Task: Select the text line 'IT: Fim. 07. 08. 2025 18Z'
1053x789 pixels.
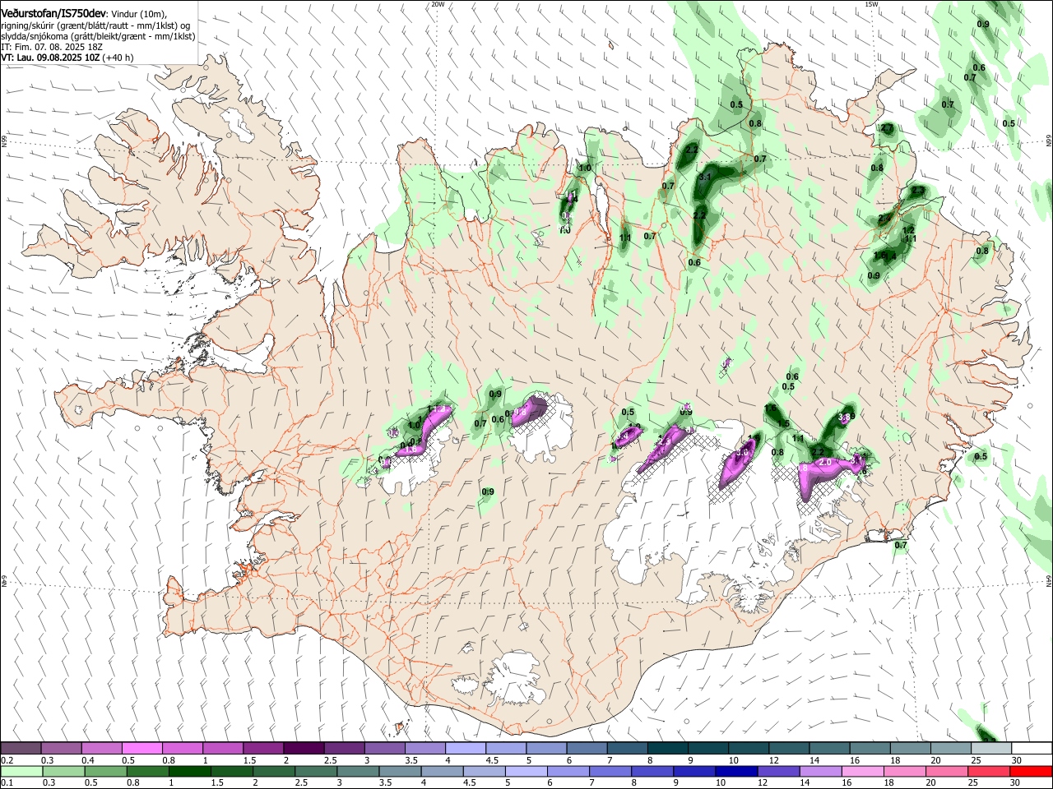Action: (52, 48)
